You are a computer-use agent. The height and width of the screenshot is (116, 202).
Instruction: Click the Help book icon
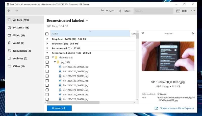pos(178,11)
